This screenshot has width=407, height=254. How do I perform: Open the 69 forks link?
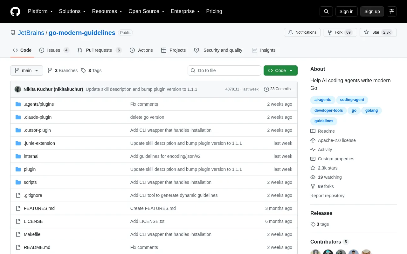click(x=326, y=186)
